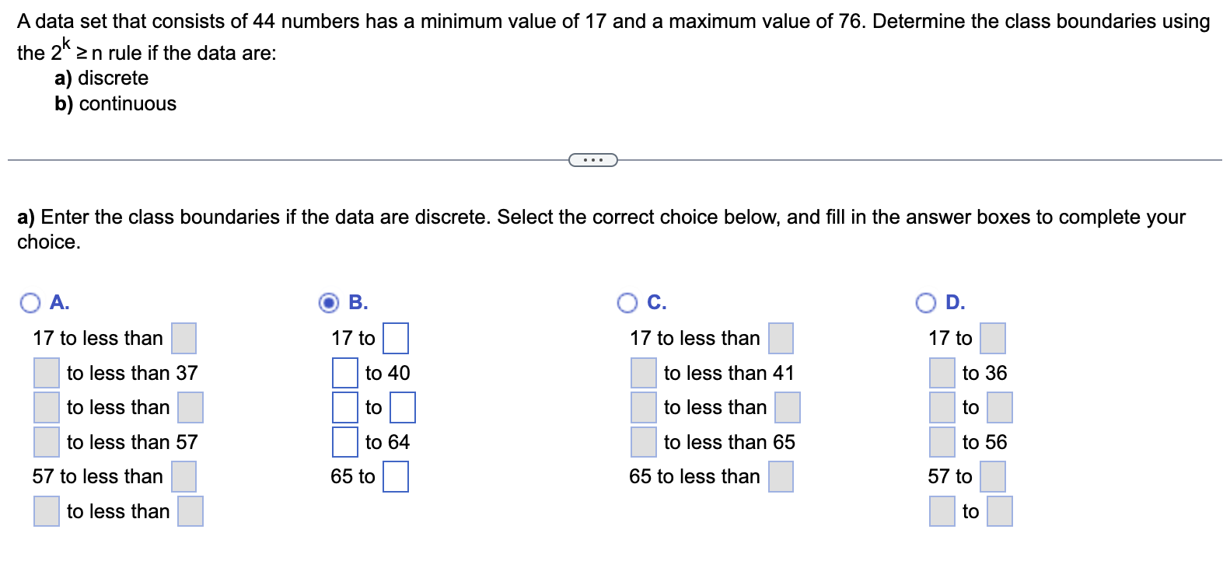This screenshot has width=1230, height=578.
Task: Click the box after "65 to less than" in choice C
Action: (780, 476)
